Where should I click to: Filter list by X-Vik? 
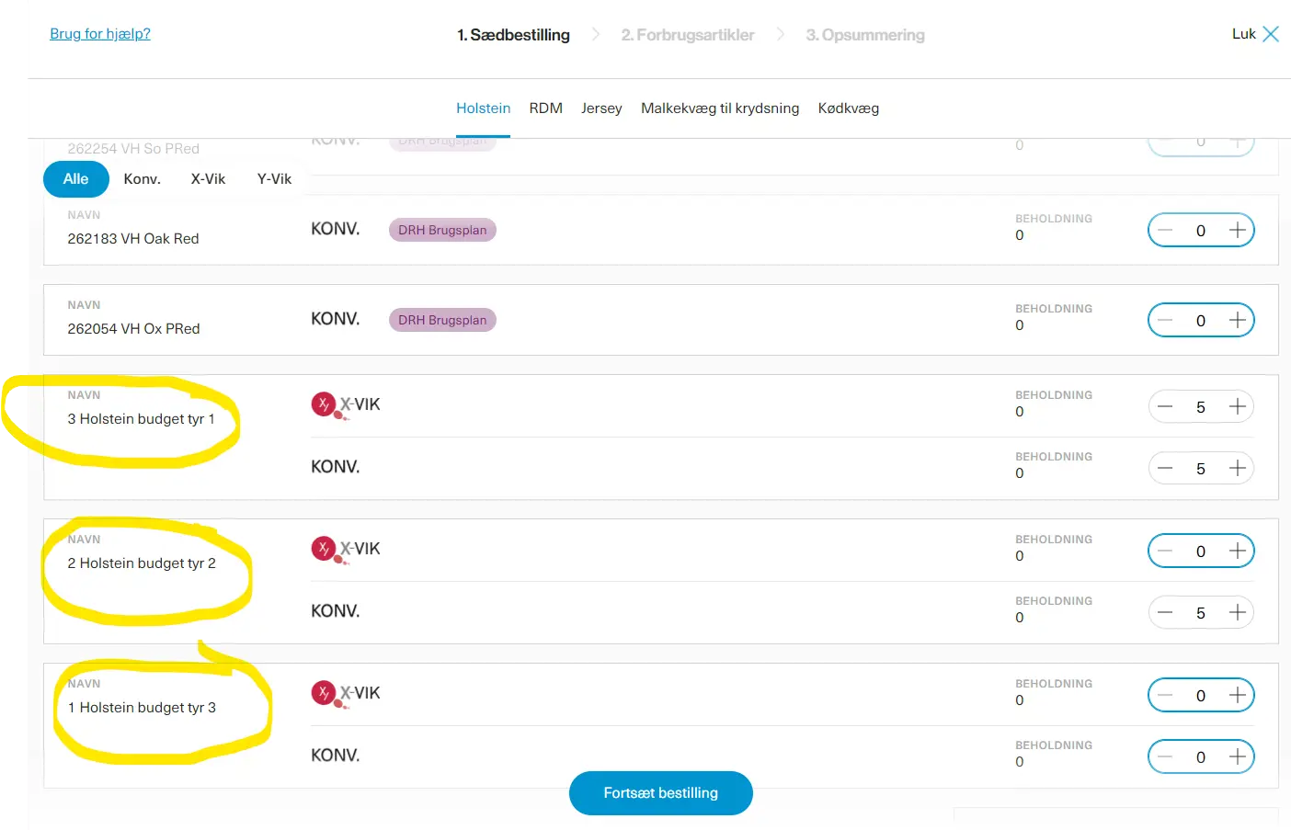coord(208,179)
